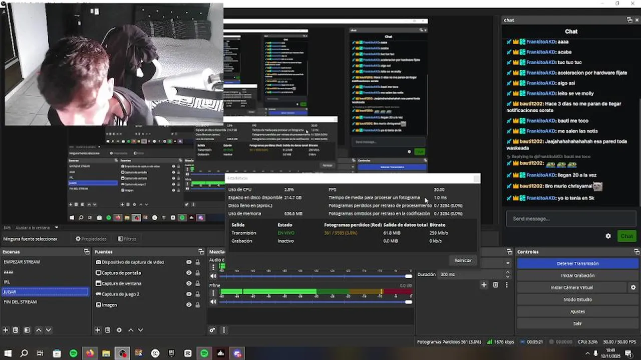Mute the Audio d channel speaker icon
641x360 pixels.
point(213,276)
